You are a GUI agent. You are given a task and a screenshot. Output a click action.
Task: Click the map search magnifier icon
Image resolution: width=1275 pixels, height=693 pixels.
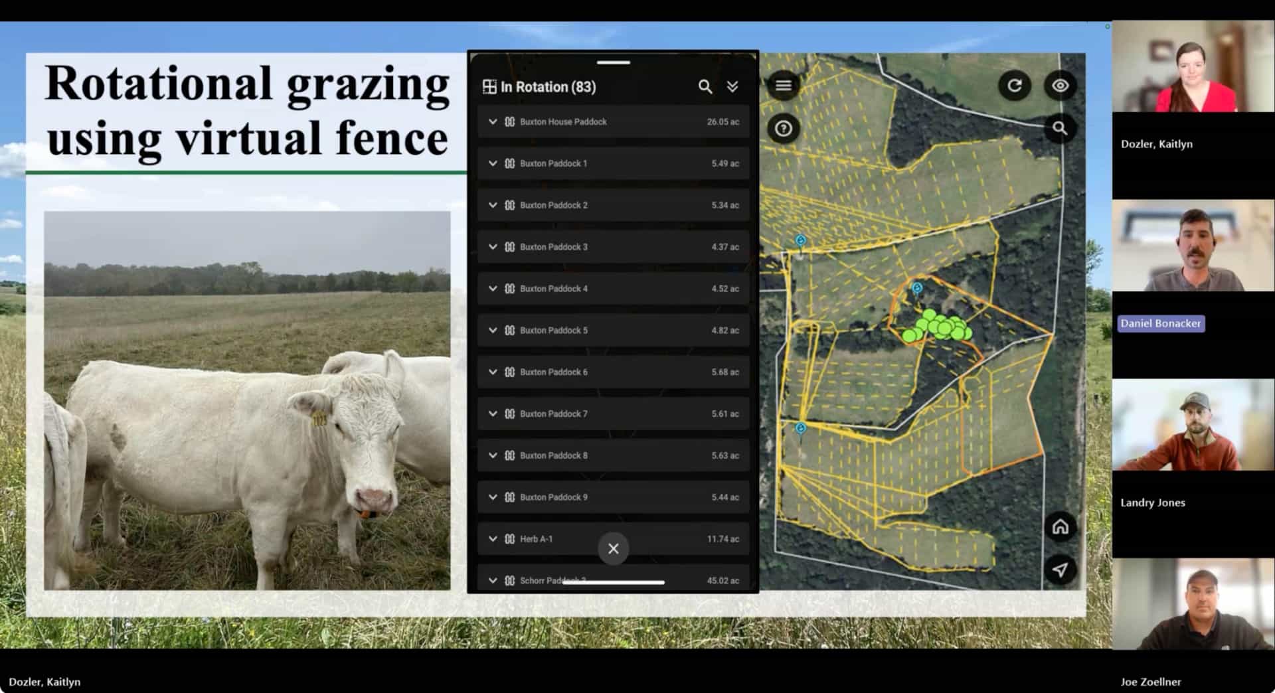[x=1060, y=128]
